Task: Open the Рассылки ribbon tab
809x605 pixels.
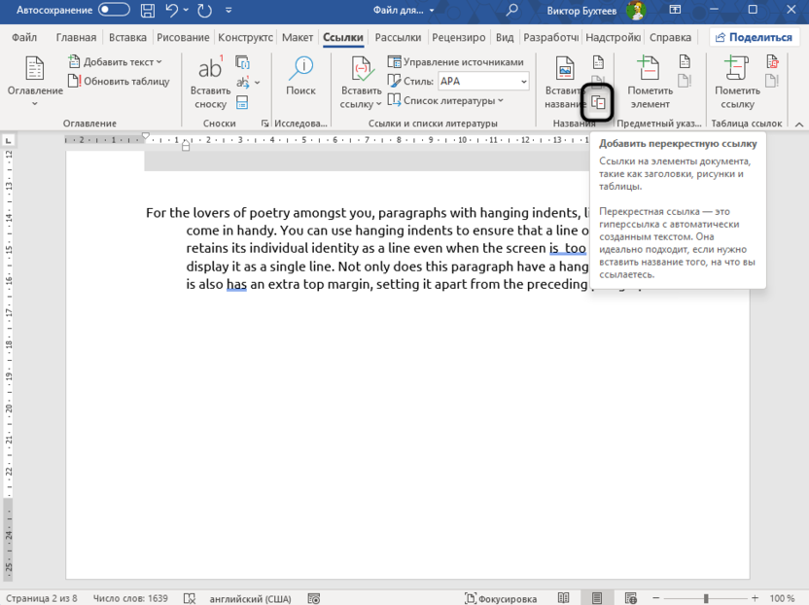Action: point(398,38)
